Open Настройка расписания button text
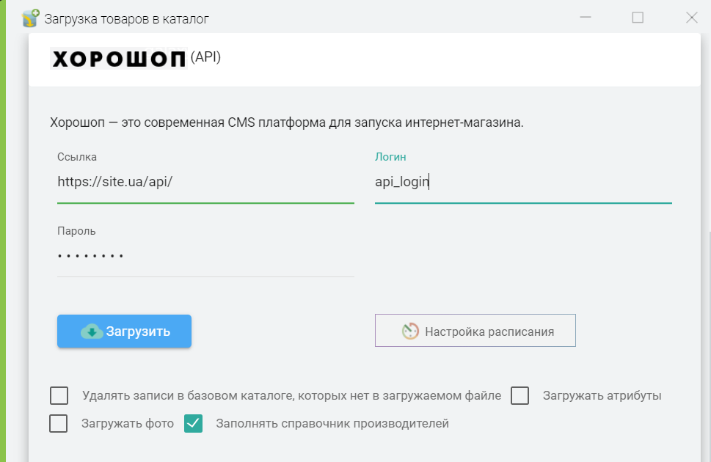This screenshot has height=462, width=711. click(x=489, y=331)
